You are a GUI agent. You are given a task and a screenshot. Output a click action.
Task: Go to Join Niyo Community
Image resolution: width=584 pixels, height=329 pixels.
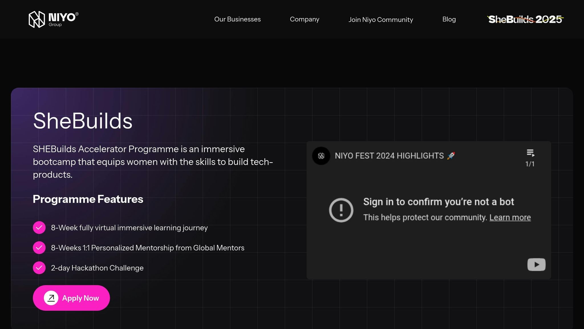pos(381,19)
